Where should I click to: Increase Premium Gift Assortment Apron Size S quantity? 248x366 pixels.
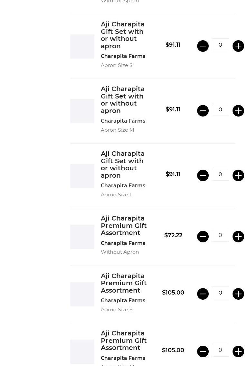pos(238,294)
